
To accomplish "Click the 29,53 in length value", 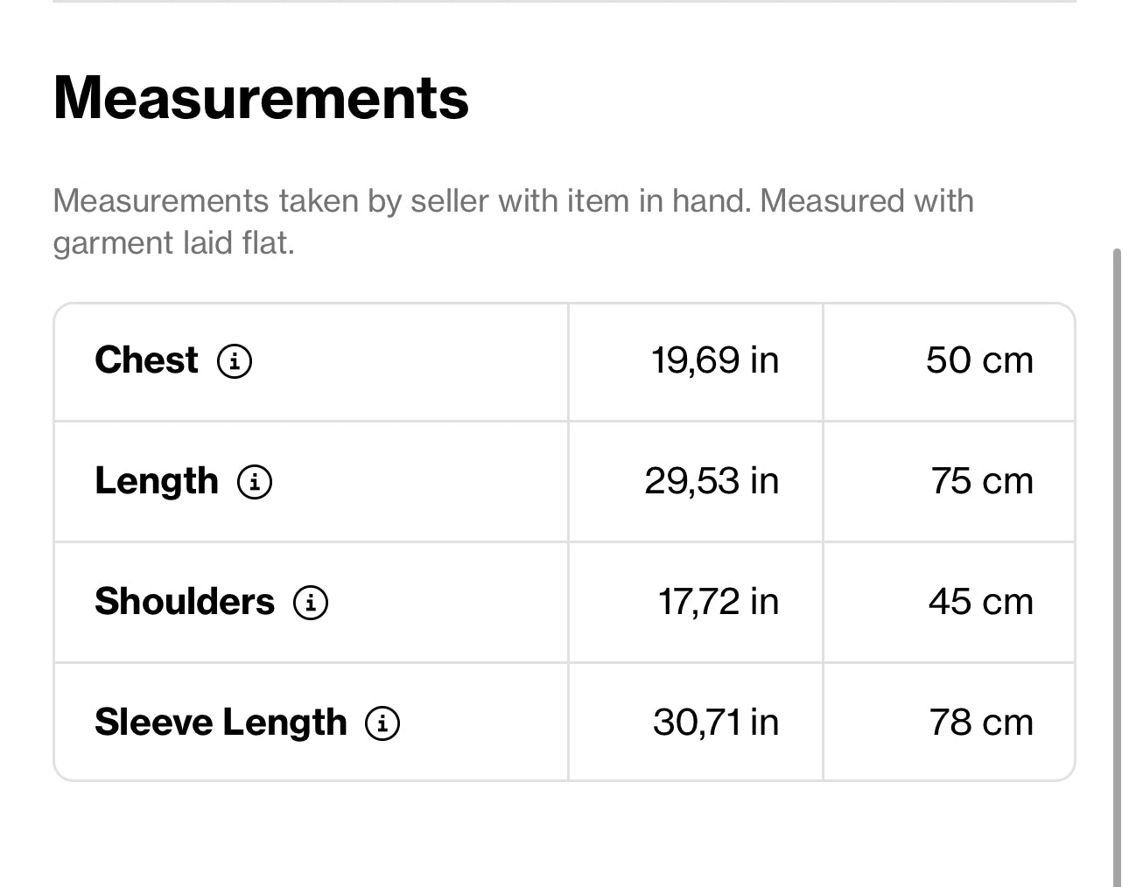I will (712, 481).
